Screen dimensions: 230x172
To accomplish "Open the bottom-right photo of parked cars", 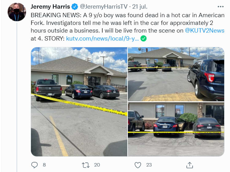I will 176,129.
